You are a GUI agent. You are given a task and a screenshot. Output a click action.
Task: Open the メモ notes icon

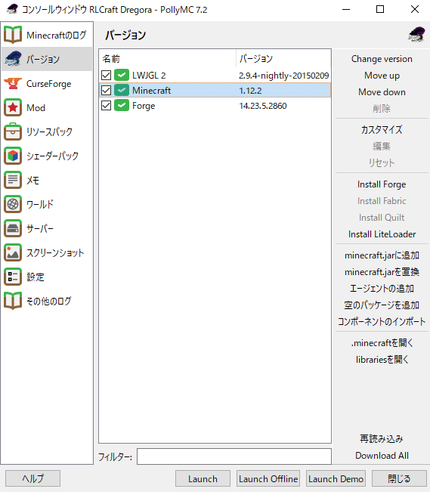tap(13, 180)
